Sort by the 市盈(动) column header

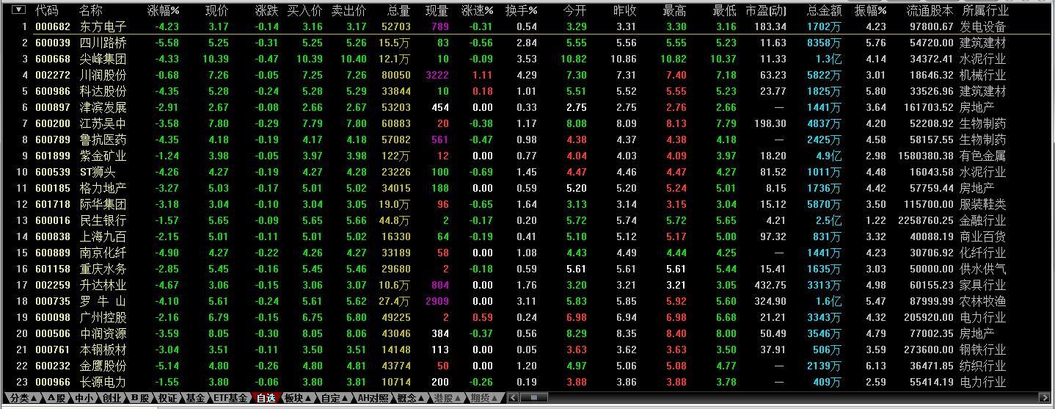click(x=766, y=10)
